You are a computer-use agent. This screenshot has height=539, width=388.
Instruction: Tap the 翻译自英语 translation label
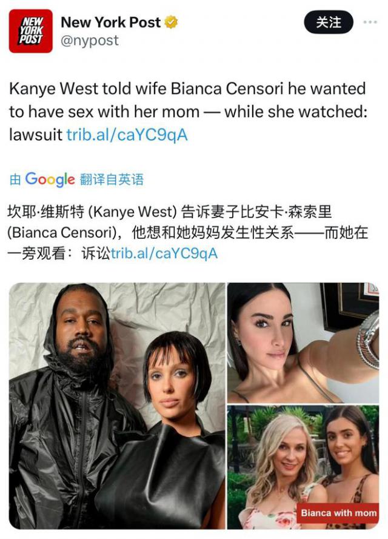click(x=112, y=179)
